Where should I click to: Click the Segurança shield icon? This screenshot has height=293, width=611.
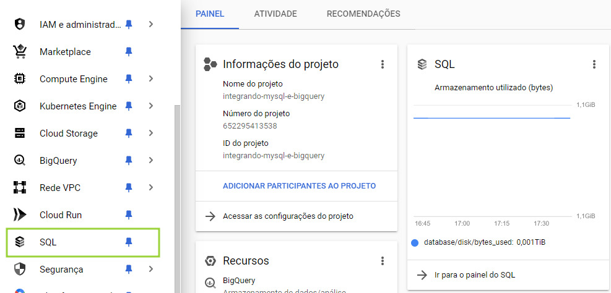(19, 270)
